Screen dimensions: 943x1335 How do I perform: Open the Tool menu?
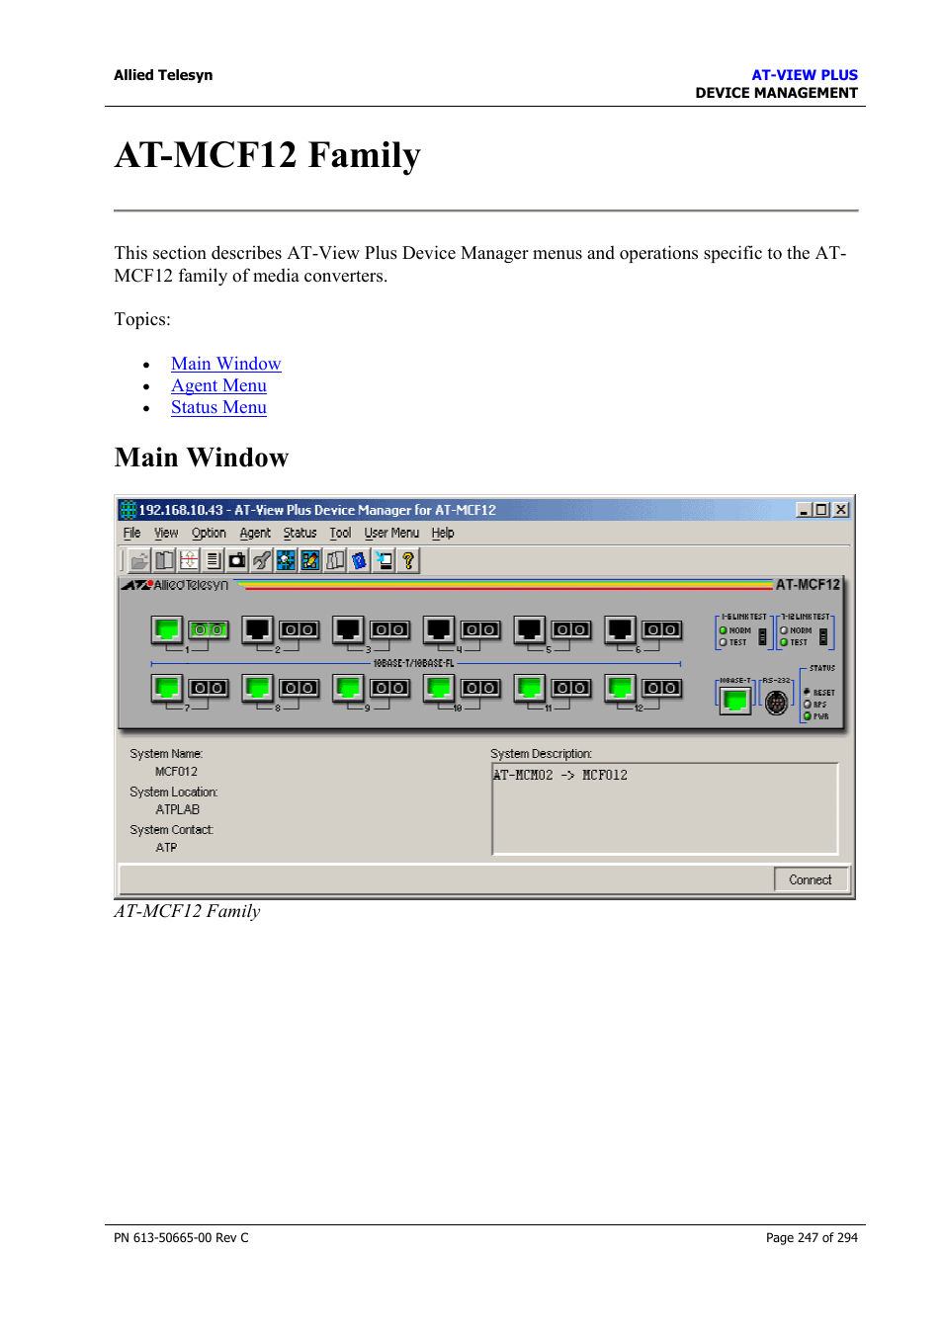pyautogui.click(x=340, y=533)
